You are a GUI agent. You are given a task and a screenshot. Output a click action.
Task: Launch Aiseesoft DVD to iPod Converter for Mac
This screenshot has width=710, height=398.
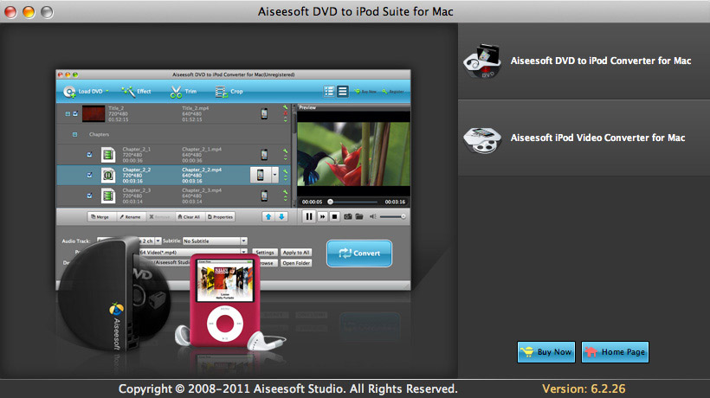584,61
